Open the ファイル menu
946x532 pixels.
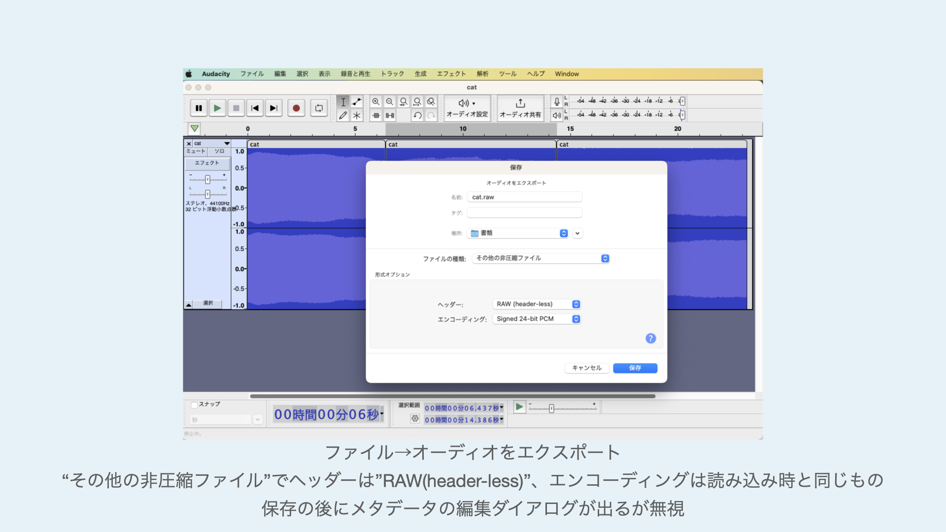[252, 74]
